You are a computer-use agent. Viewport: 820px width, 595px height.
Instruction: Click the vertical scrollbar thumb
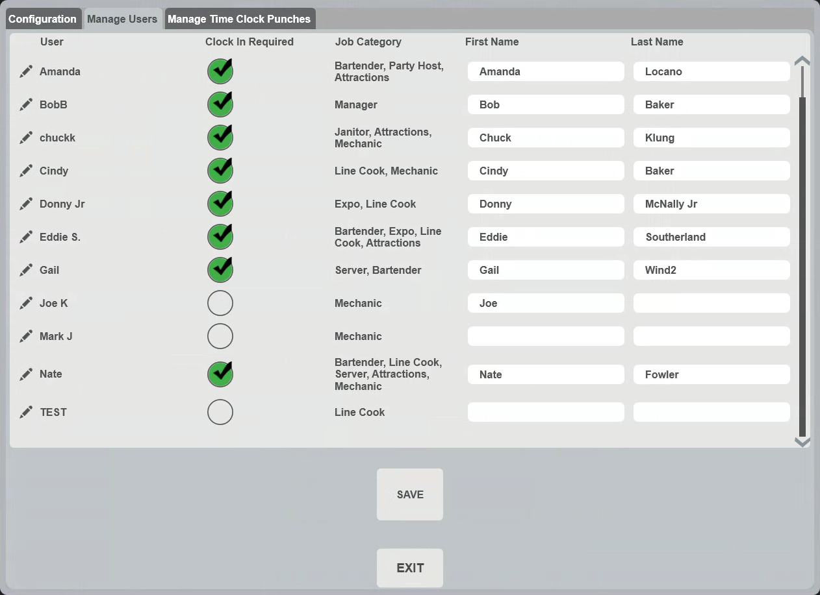[802, 266]
